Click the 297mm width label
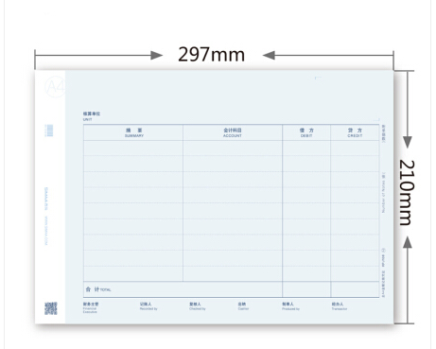The image size is (436, 349). (x=211, y=55)
